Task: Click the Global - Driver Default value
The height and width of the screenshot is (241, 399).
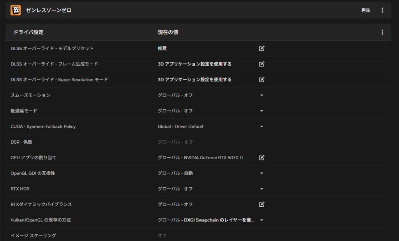Action: (181, 127)
